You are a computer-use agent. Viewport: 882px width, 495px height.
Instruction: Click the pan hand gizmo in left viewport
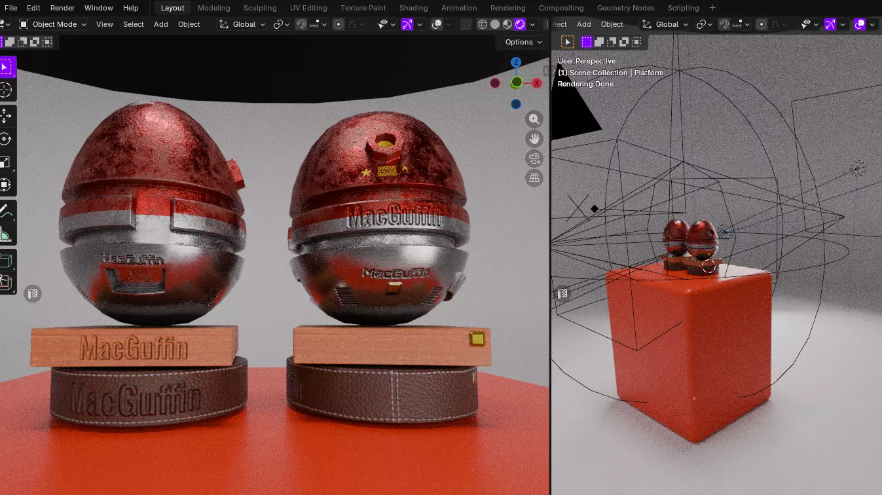534,139
